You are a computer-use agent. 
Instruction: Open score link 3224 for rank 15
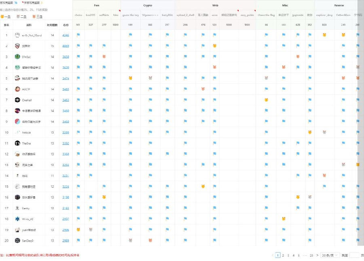(66, 187)
